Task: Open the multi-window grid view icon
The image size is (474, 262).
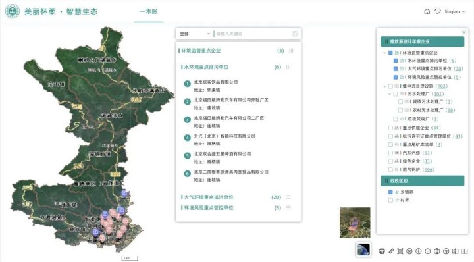Action: pyautogui.click(x=464, y=251)
